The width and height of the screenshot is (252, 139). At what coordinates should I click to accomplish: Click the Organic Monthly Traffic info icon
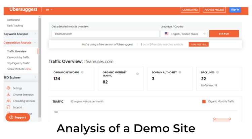point(137,74)
